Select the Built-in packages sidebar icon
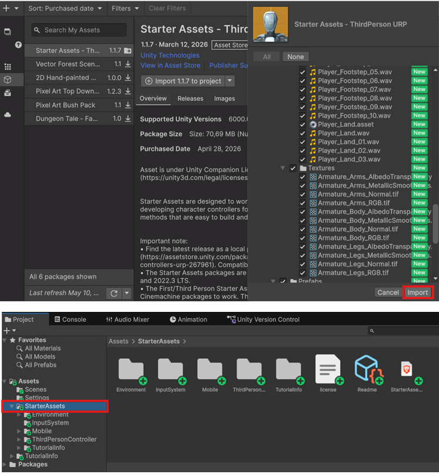Image resolution: width=439 pixels, height=474 pixels. pos(8,93)
